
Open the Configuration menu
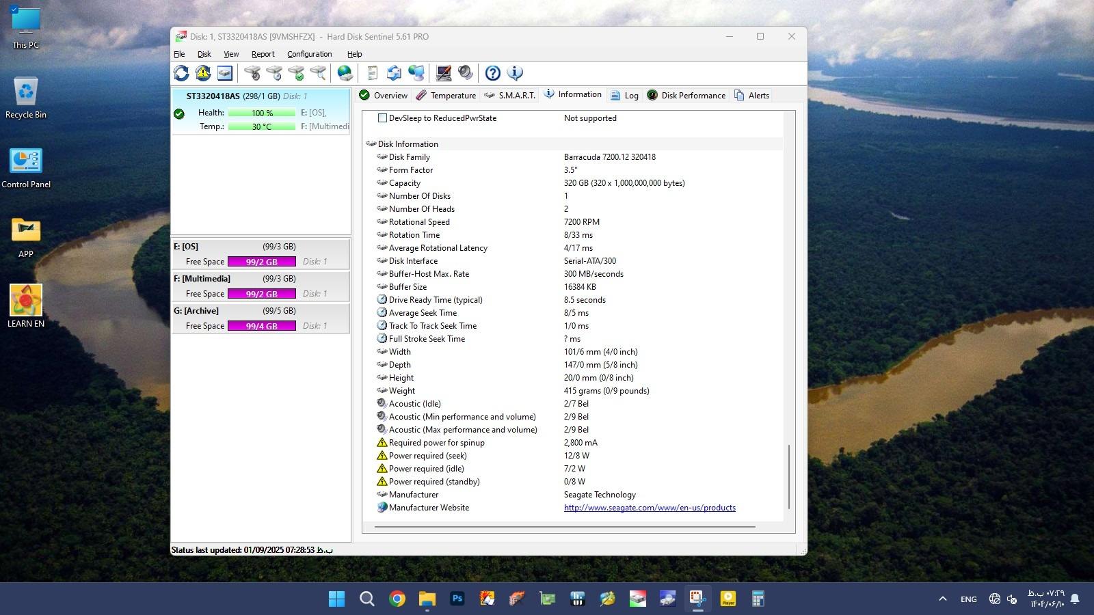[309, 54]
